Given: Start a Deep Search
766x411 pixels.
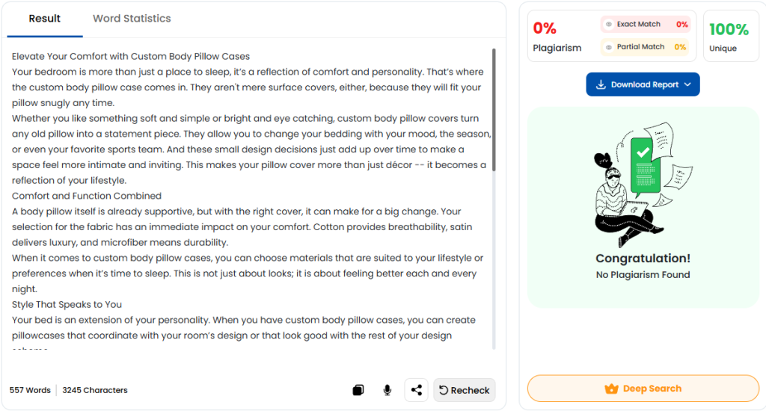Looking at the screenshot, I should [x=643, y=389].
